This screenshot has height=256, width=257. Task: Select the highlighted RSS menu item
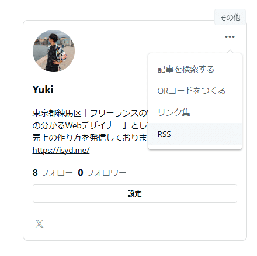click(x=195, y=134)
